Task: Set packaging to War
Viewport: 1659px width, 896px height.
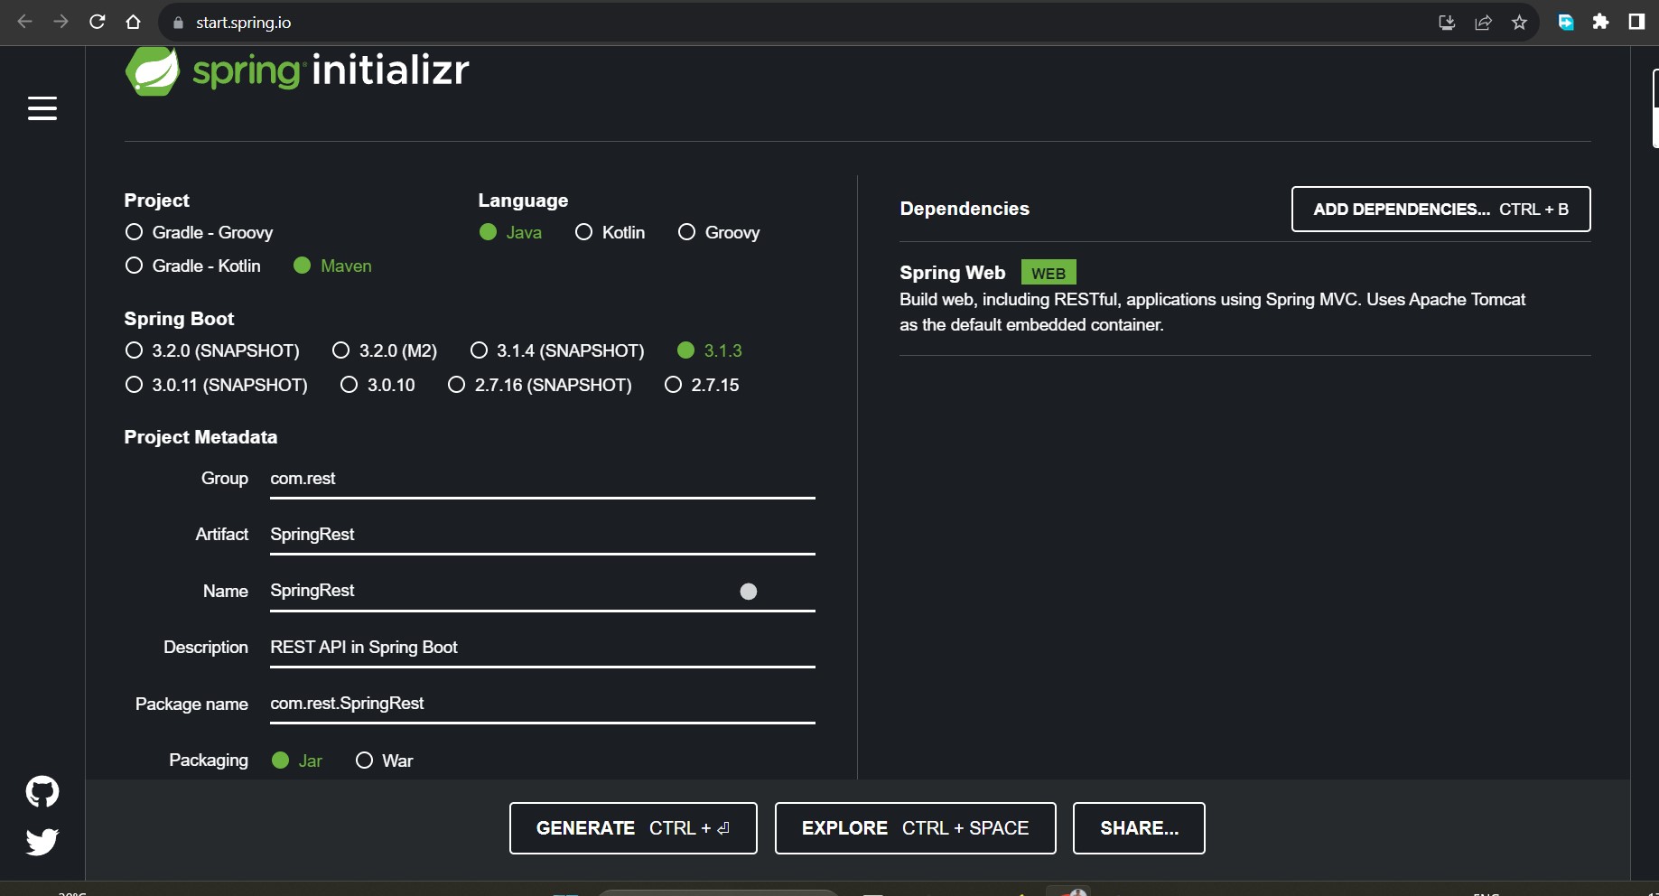Action: 385,761
